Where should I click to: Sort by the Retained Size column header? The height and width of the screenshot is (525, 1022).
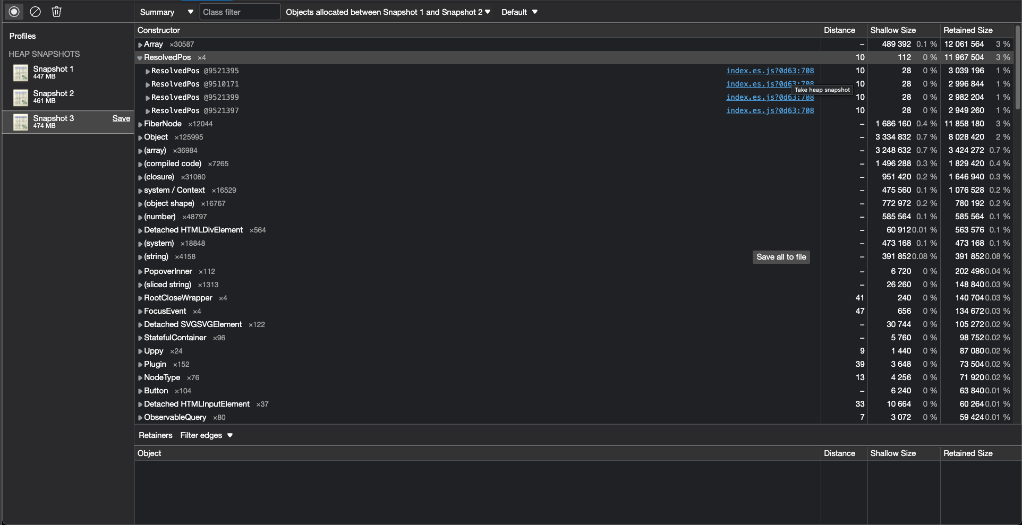point(968,30)
